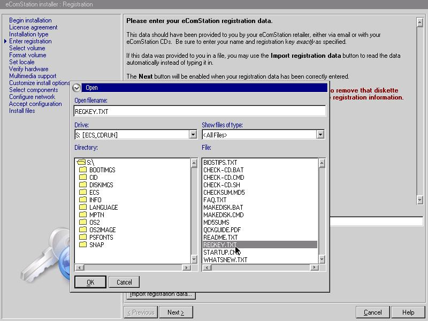428x321 pixels.
Task: Select the OS2 folder
Action: (89, 222)
